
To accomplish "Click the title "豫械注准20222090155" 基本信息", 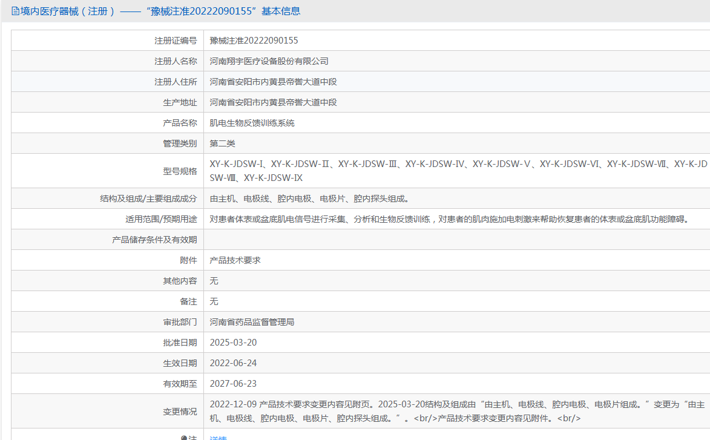I will (224, 11).
